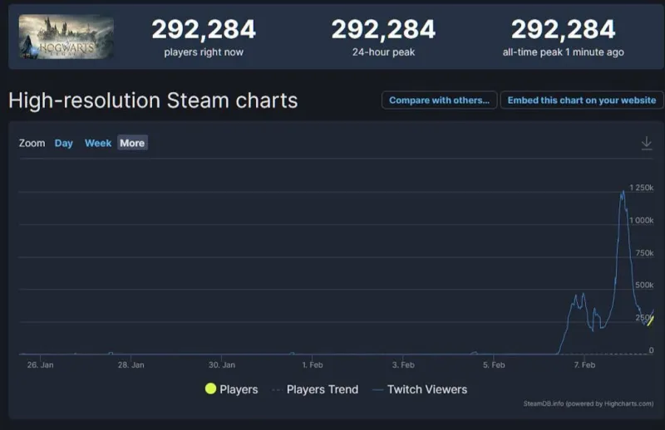Click the yellow Players legend dot
The height and width of the screenshot is (430, 665).
[210, 389]
